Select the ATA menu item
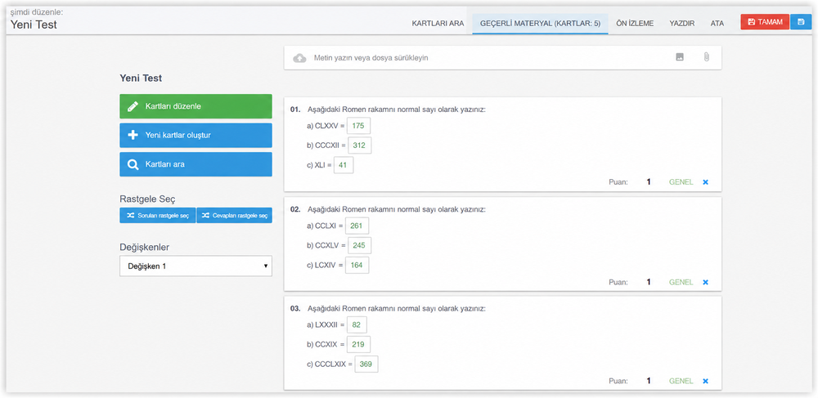The width and height of the screenshot is (818, 398). click(717, 24)
